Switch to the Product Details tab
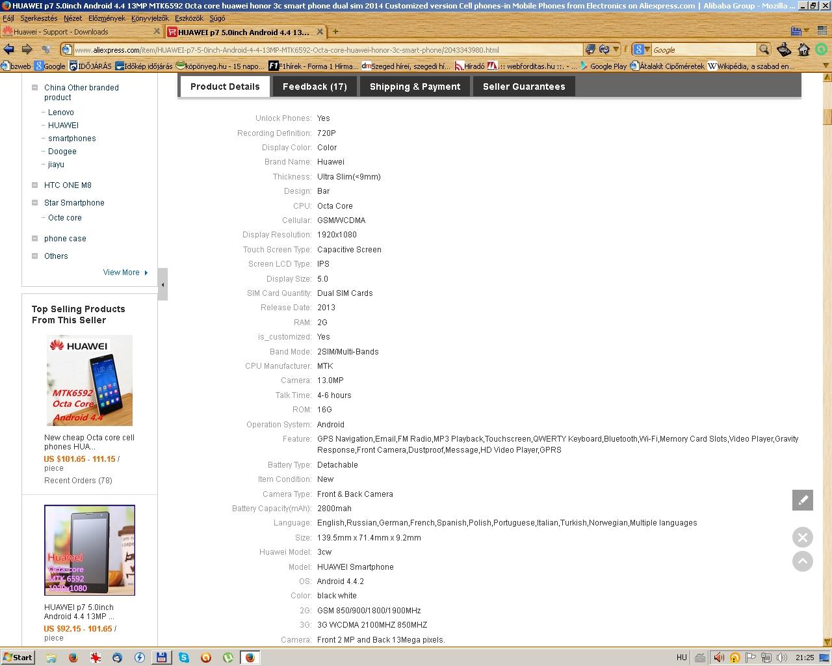This screenshot has height=666, width=832. pos(225,87)
